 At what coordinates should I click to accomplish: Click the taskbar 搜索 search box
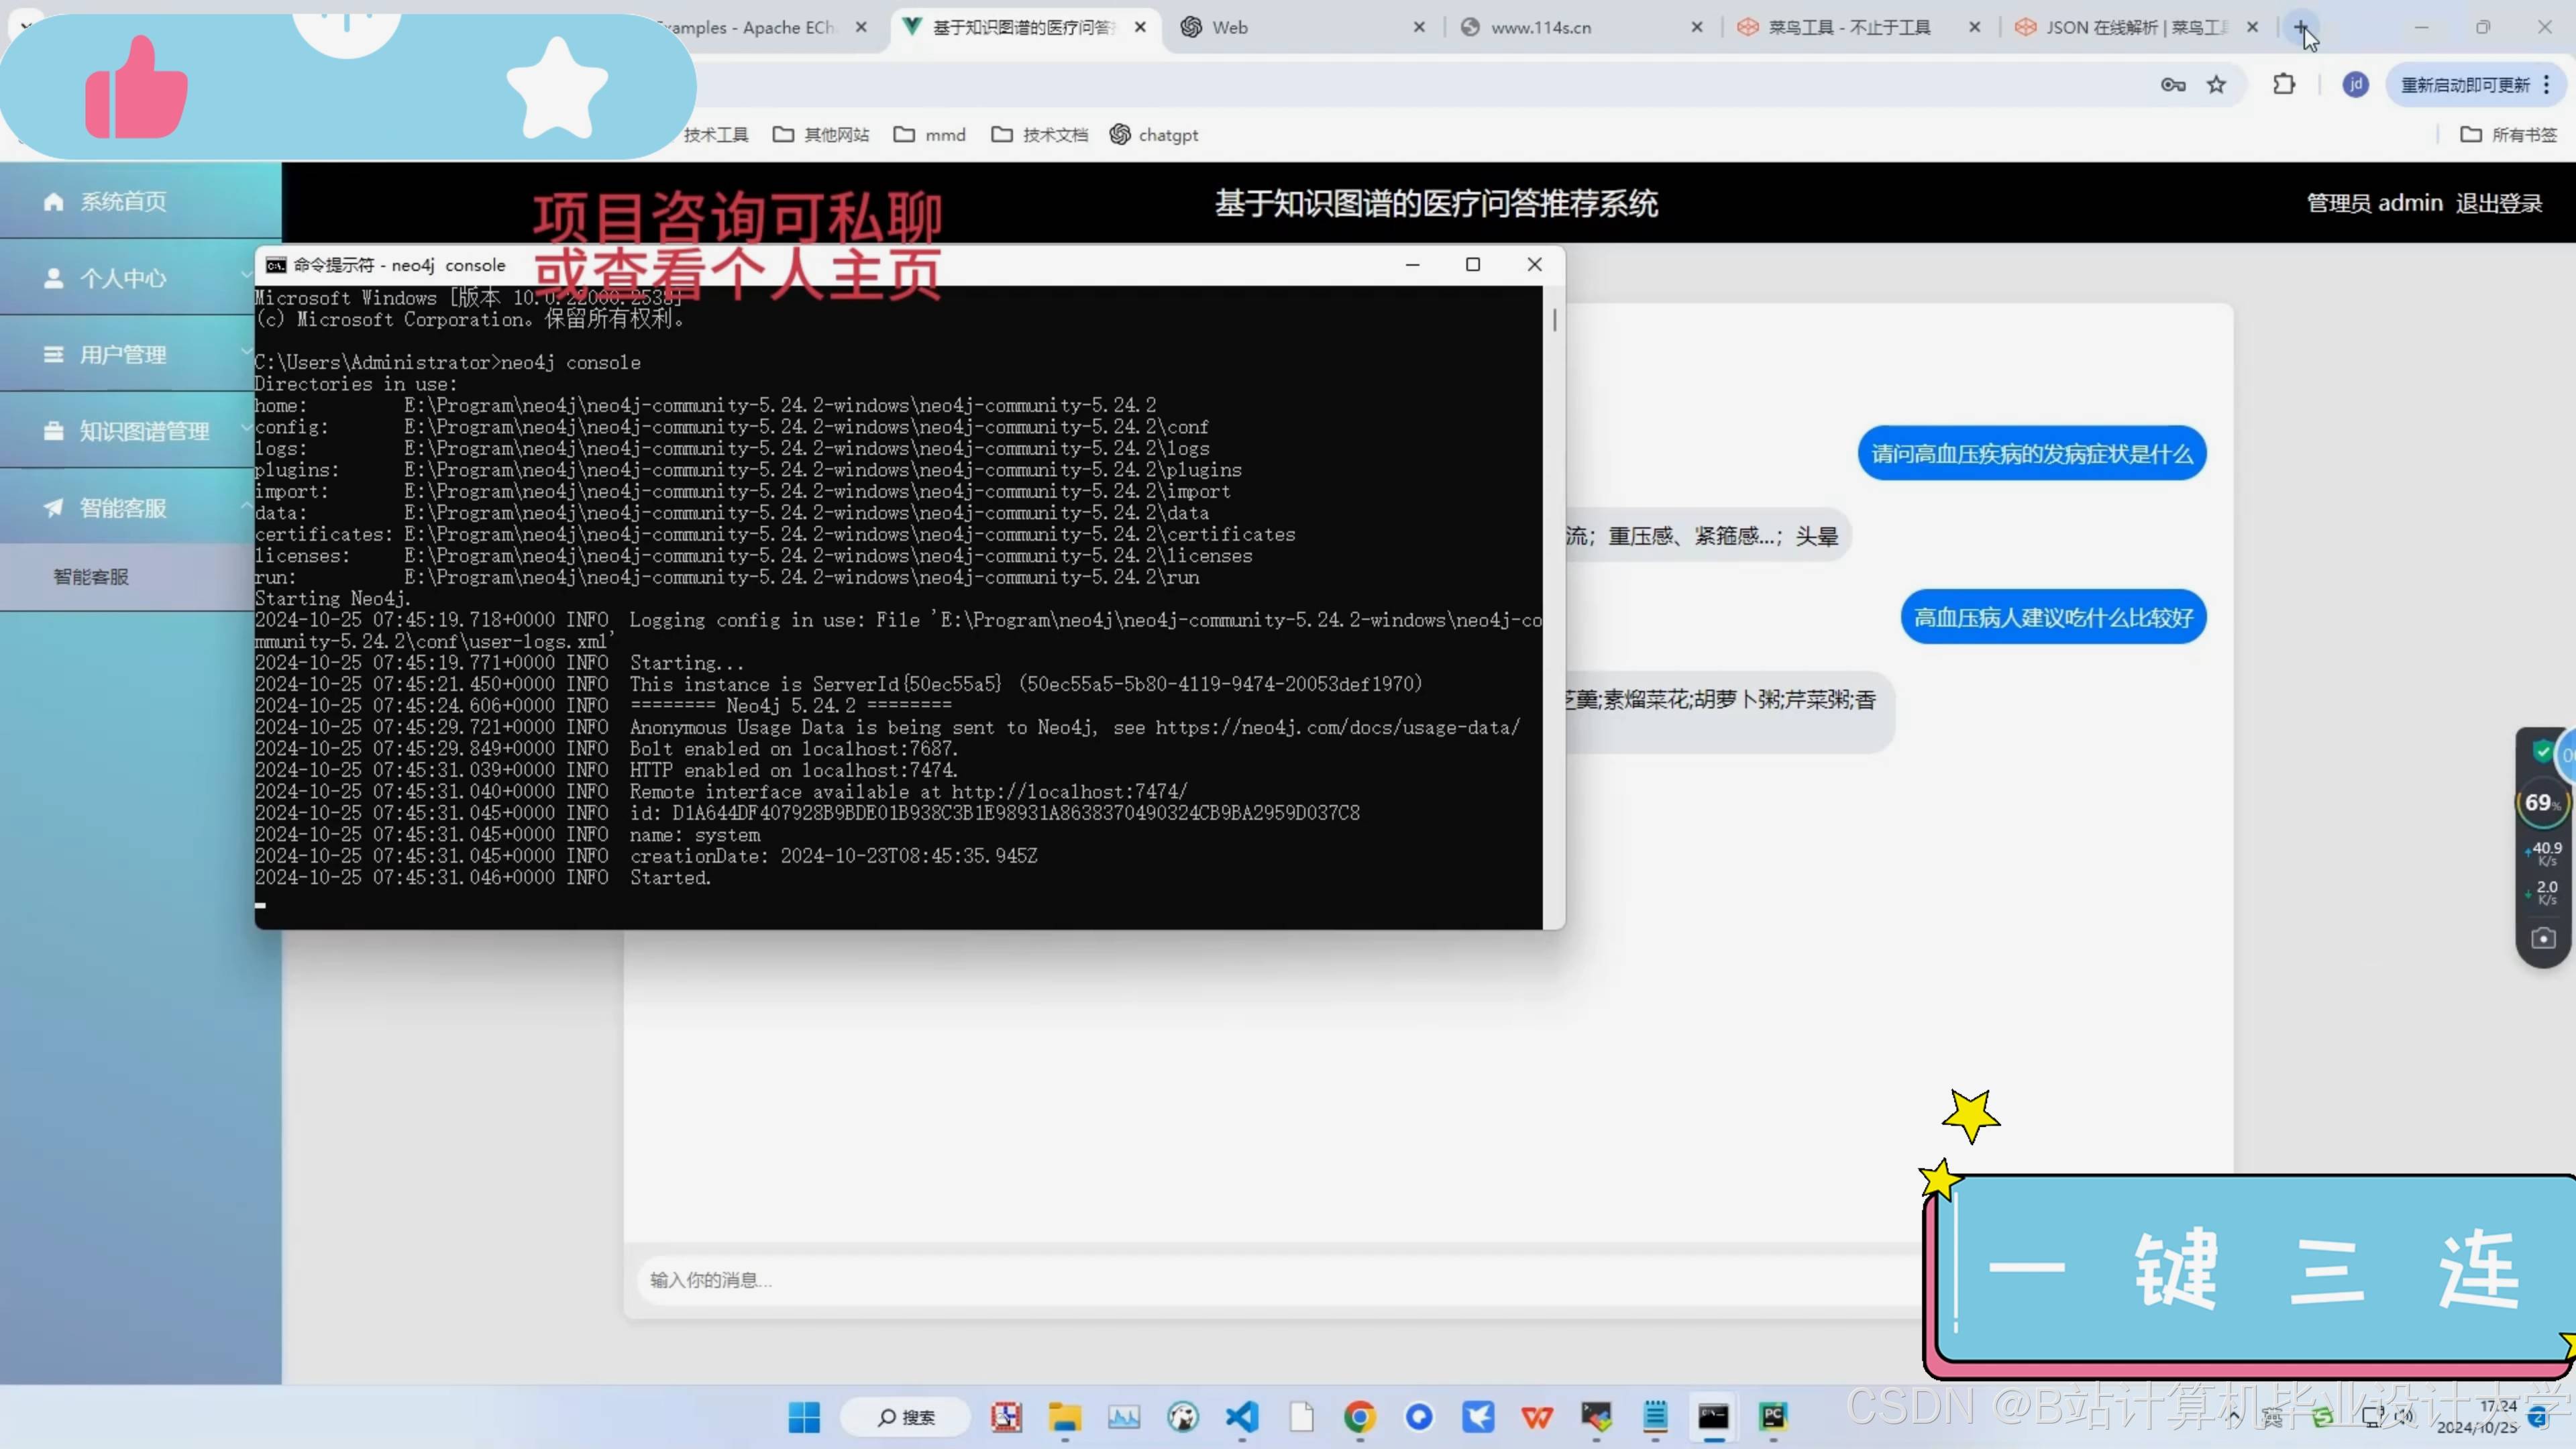tap(906, 1417)
